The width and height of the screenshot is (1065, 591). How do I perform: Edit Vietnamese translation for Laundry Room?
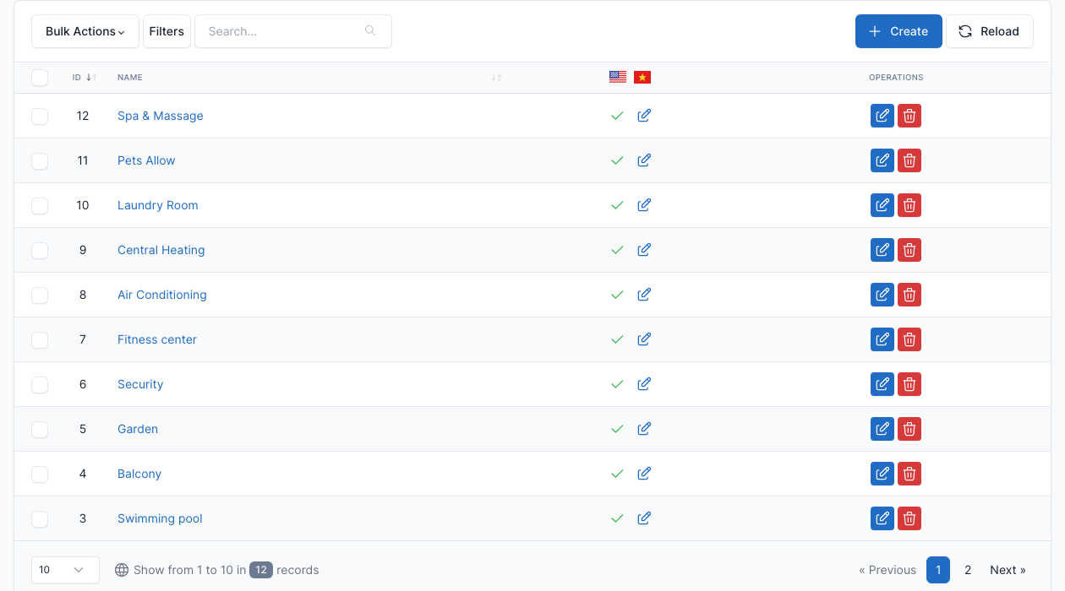click(644, 205)
